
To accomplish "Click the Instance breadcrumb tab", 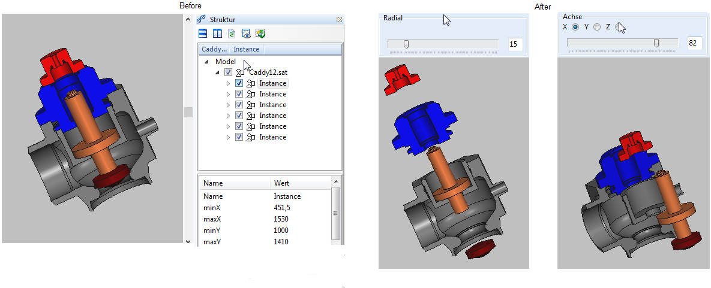I will tap(246, 50).
